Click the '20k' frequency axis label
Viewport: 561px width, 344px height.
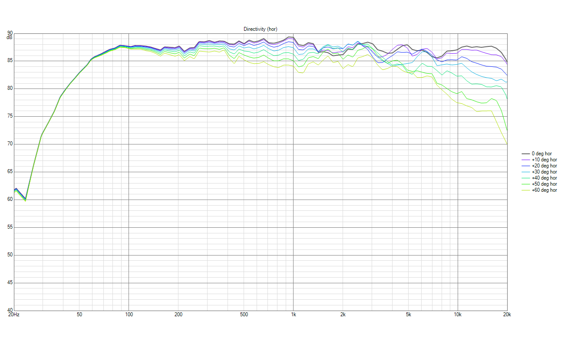tap(507, 314)
